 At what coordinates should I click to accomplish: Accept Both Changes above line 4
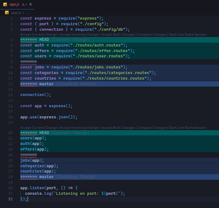[118, 35]
